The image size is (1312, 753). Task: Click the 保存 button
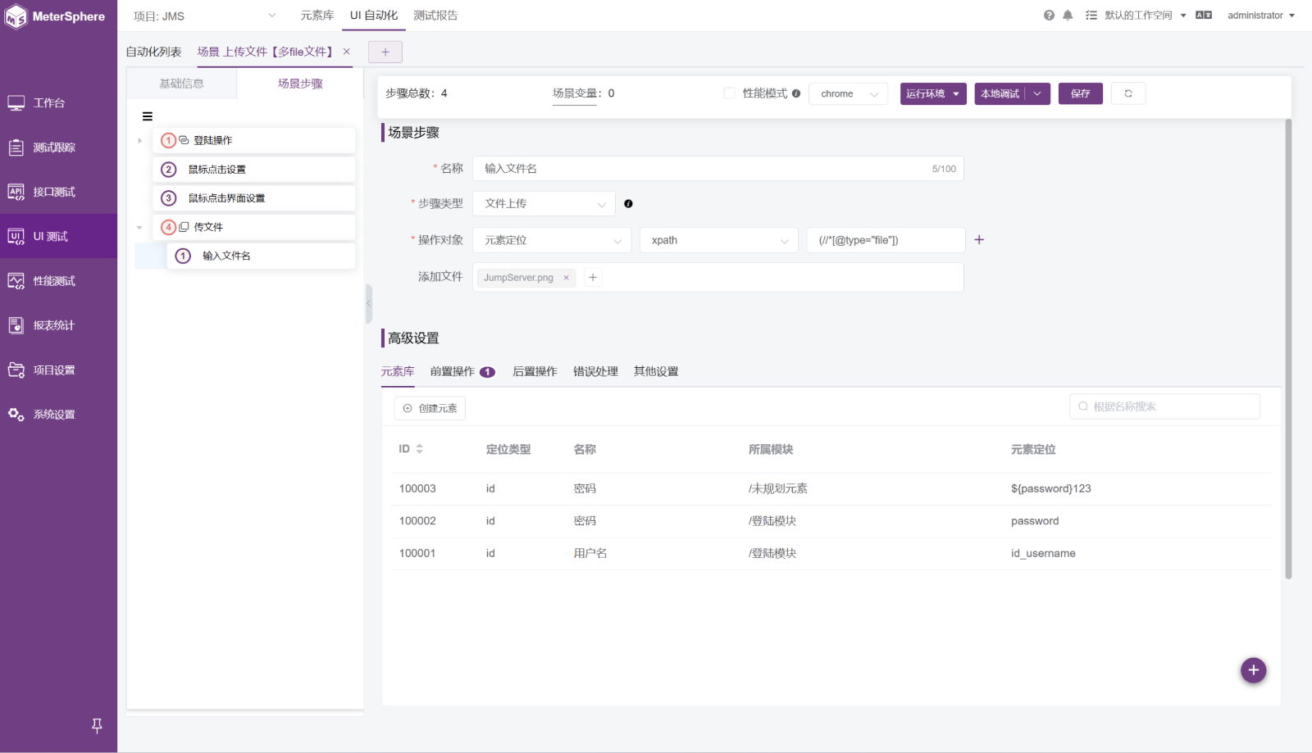pyautogui.click(x=1081, y=93)
